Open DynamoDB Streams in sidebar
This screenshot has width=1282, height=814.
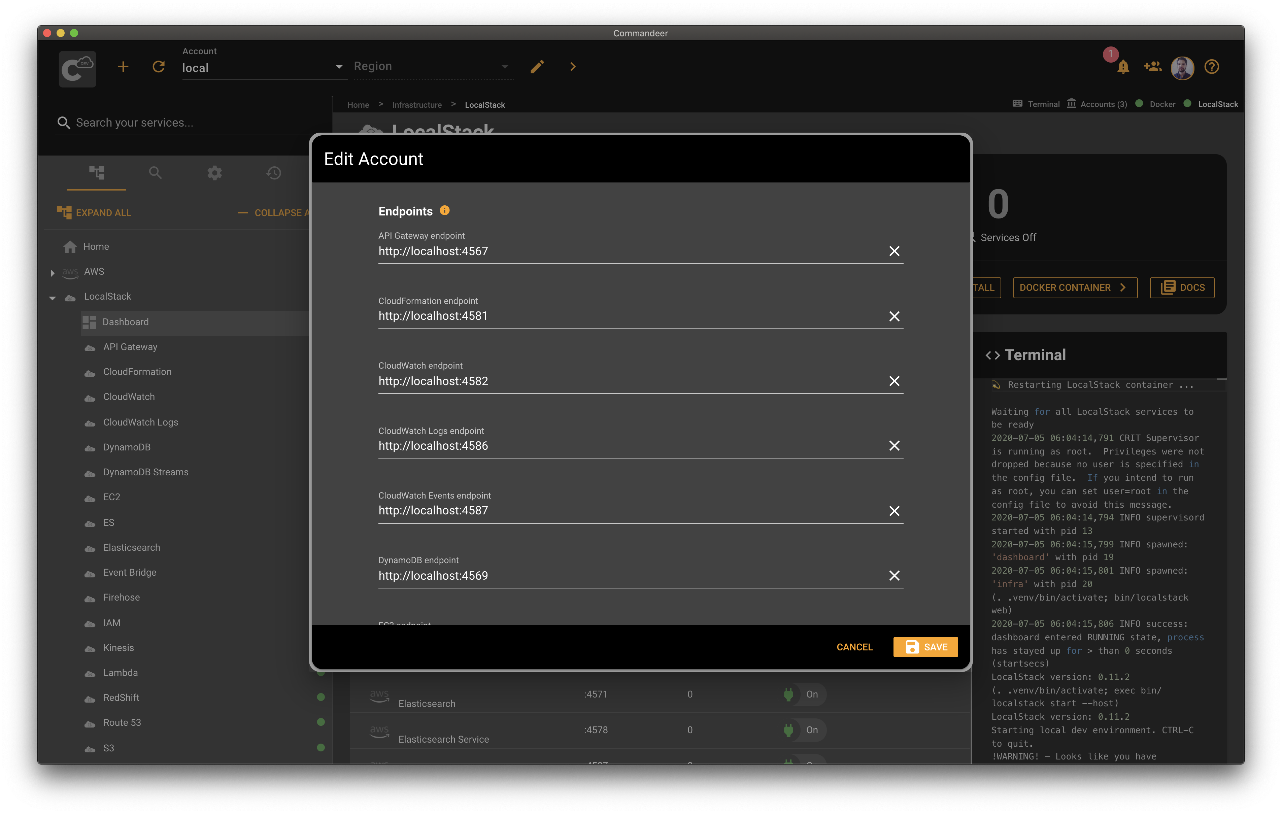(x=146, y=473)
